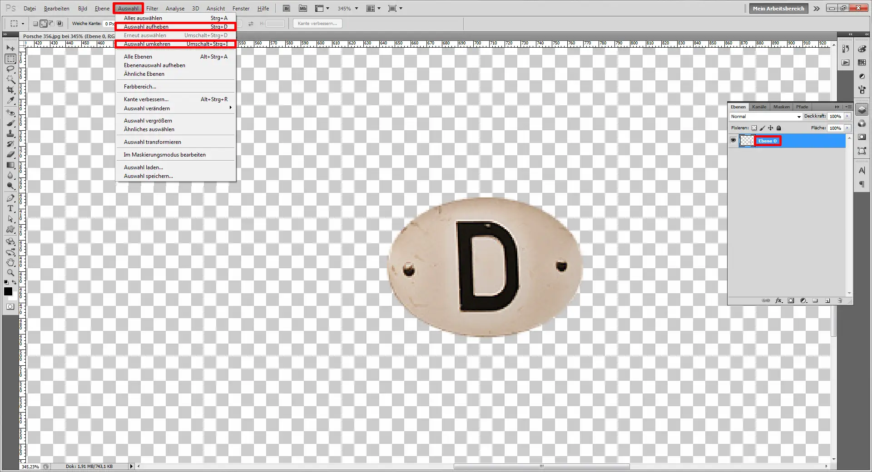Viewport: 872px width, 472px height.
Task: Enable the lock transparency toggle
Action: point(754,128)
